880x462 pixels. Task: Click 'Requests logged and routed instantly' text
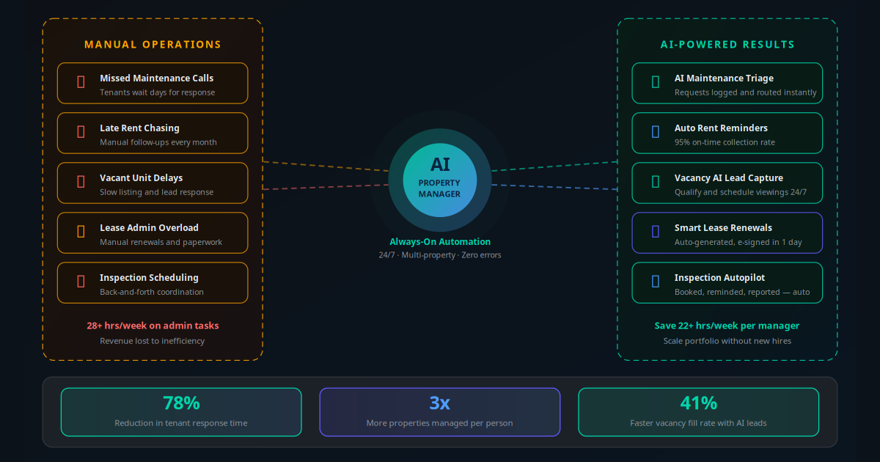pos(746,92)
